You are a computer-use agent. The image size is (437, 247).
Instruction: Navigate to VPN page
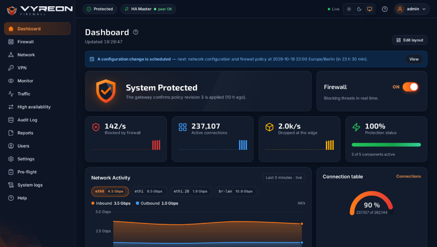[37, 68]
